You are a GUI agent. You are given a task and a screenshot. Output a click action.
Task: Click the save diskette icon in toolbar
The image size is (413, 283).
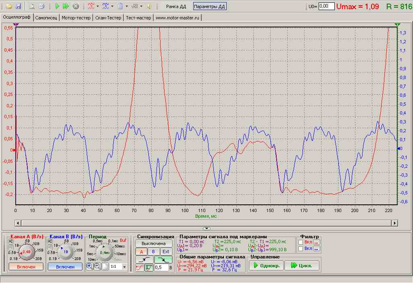coord(18,6)
